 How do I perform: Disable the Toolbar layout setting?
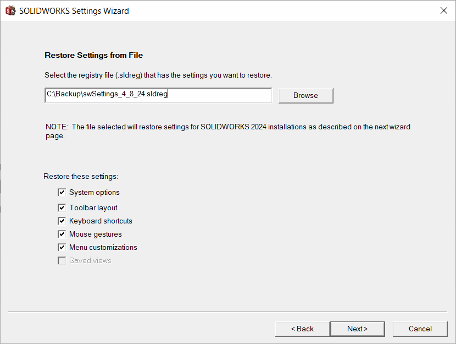[62, 208]
